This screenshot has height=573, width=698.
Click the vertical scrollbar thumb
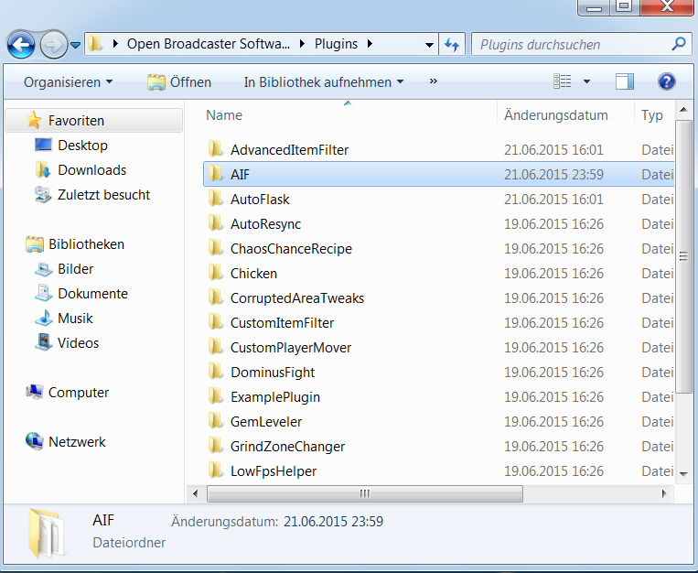683,256
